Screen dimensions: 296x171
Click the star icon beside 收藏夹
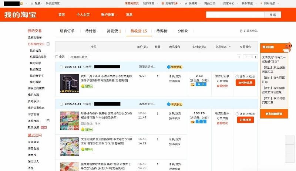(186, 3)
